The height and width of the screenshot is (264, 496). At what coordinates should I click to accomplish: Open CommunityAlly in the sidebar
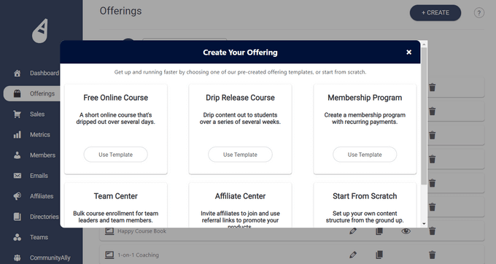[x=50, y=257]
